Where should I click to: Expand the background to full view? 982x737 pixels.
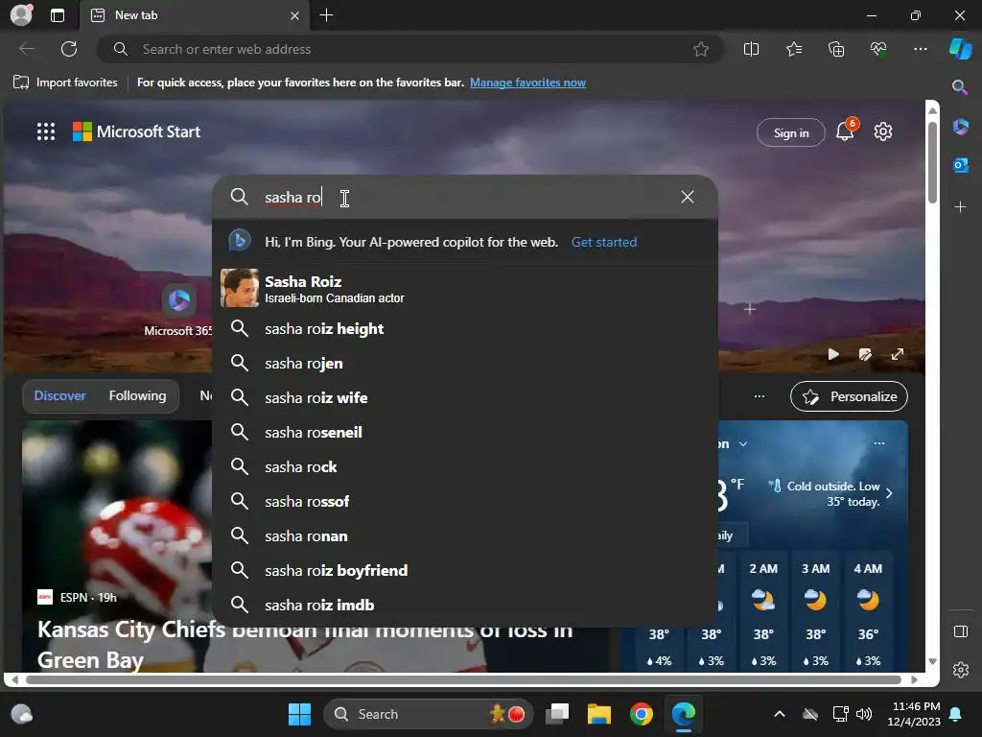897,354
